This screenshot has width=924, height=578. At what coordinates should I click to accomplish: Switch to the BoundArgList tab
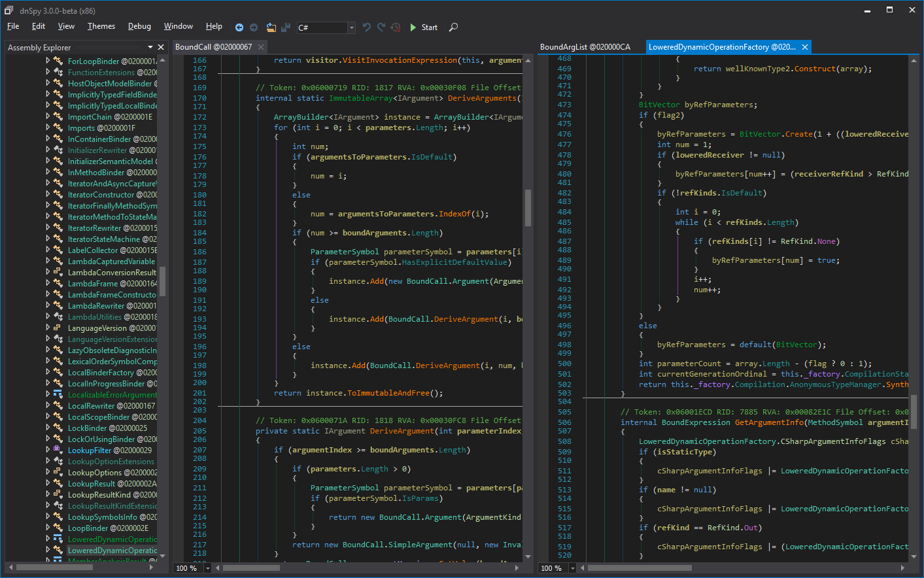click(585, 47)
